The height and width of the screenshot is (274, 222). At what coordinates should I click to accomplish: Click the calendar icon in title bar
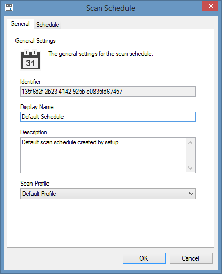tap(9, 8)
